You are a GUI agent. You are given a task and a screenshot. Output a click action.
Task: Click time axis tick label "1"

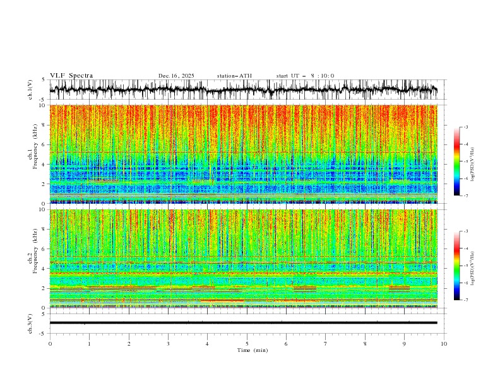[89, 344]
